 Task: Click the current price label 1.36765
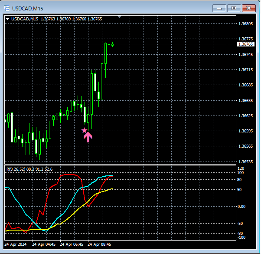245,44
